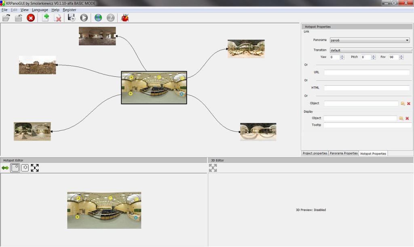This screenshot has width=414, height=247.
Task: Add a new panorama with green plus icon
Action: (x=45, y=18)
